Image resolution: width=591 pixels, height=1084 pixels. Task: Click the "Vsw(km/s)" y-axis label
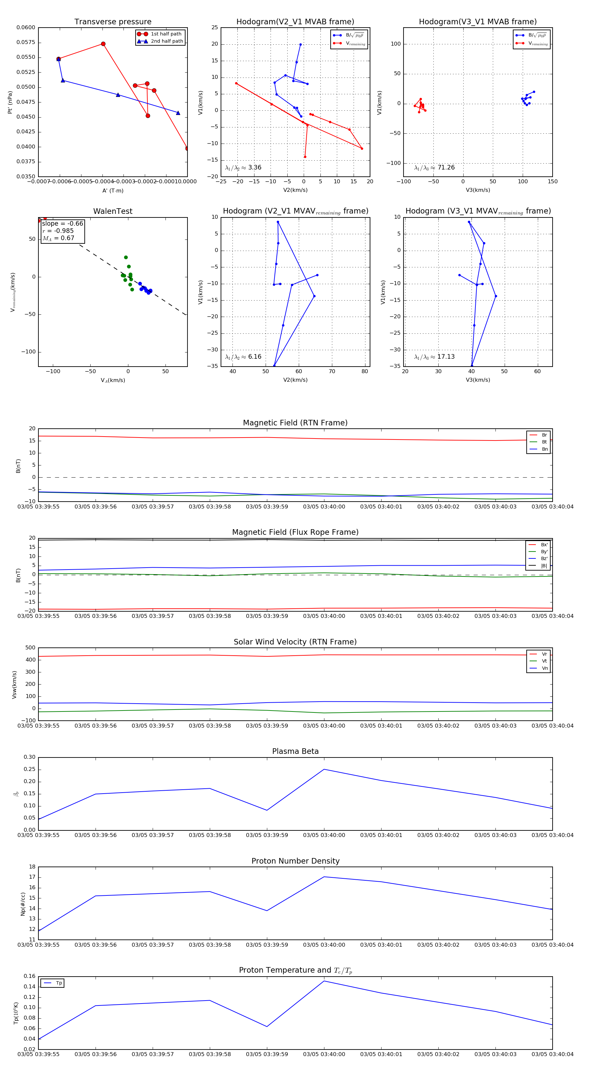coord(14,685)
